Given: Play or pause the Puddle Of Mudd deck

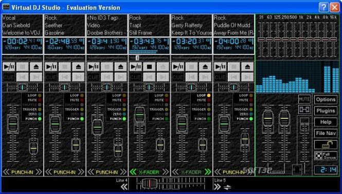Looking at the screenshot, I should pyautogui.click(x=221, y=67).
